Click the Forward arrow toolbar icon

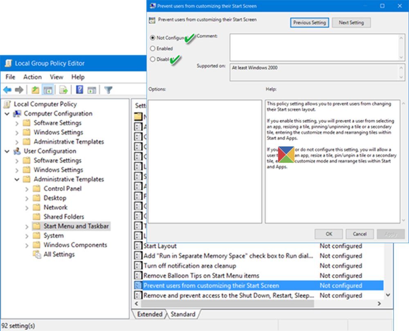pos(19,90)
